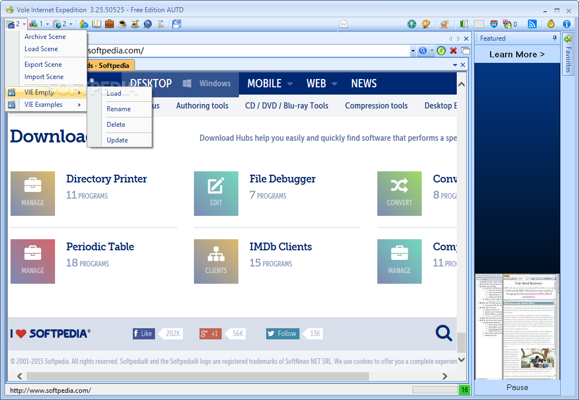Click the 64 shield icon

493,24
